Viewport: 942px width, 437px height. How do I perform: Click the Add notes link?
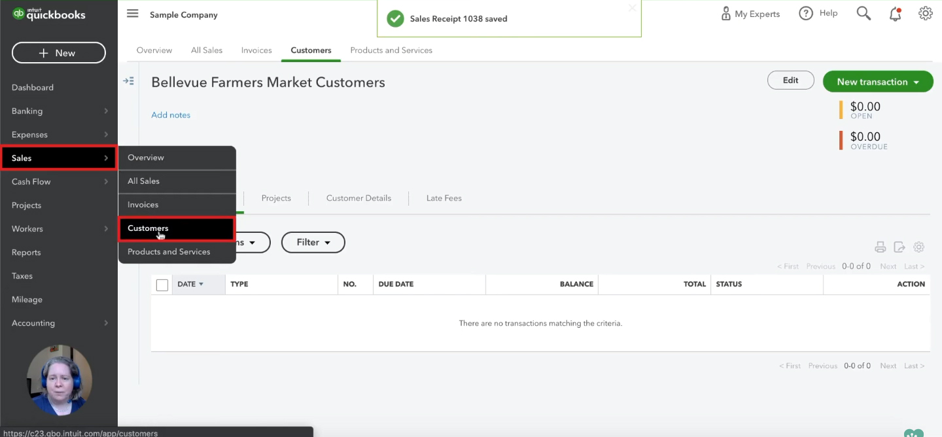171,115
